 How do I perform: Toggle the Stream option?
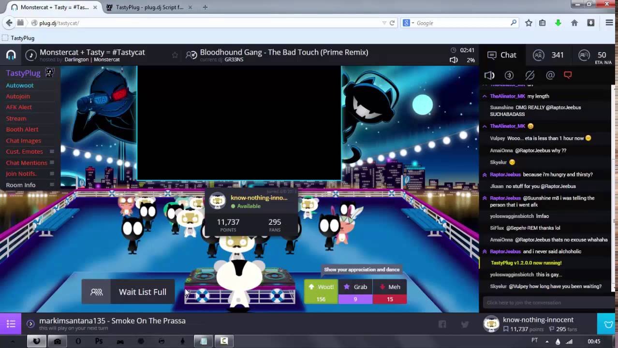(x=16, y=118)
